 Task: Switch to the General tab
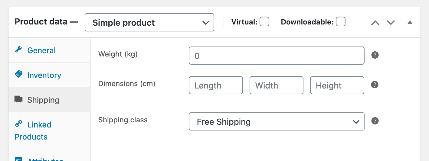41,50
